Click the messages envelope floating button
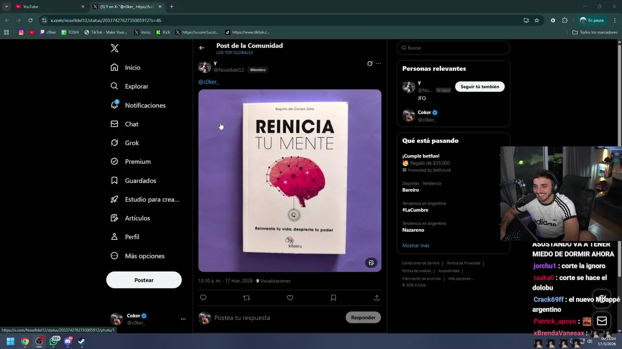The image size is (622, 349). (x=602, y=321)
